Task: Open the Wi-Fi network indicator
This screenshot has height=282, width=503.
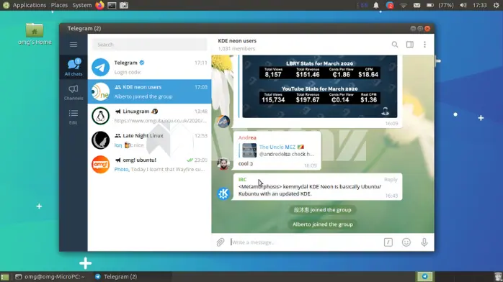Action: pos(404,5)
